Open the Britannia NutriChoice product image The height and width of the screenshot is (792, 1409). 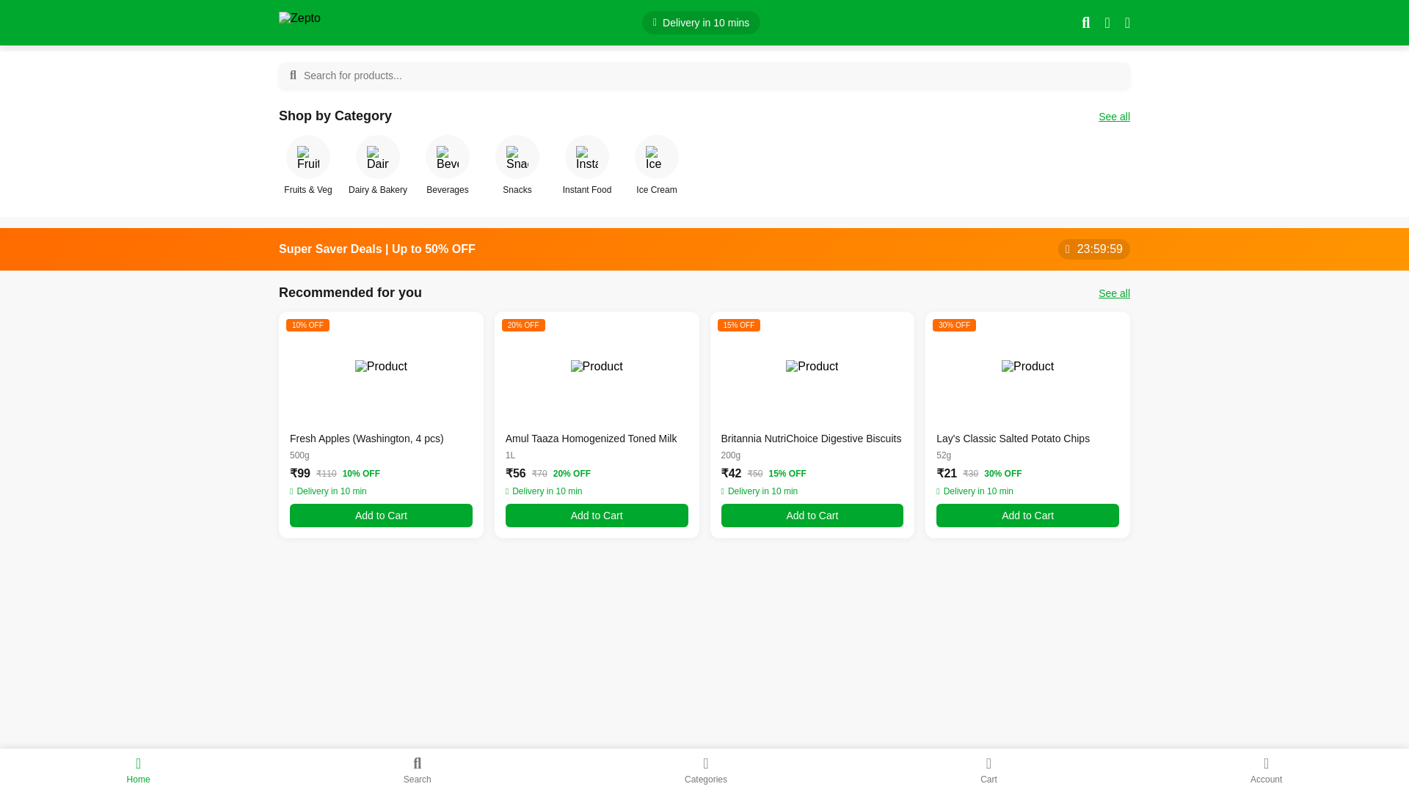tap(812, 367)
